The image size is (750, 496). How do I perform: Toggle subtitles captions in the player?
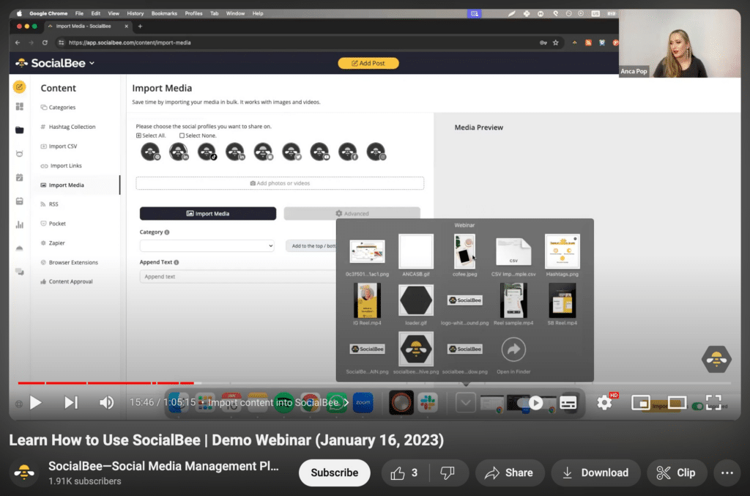[x=568, y=403]
